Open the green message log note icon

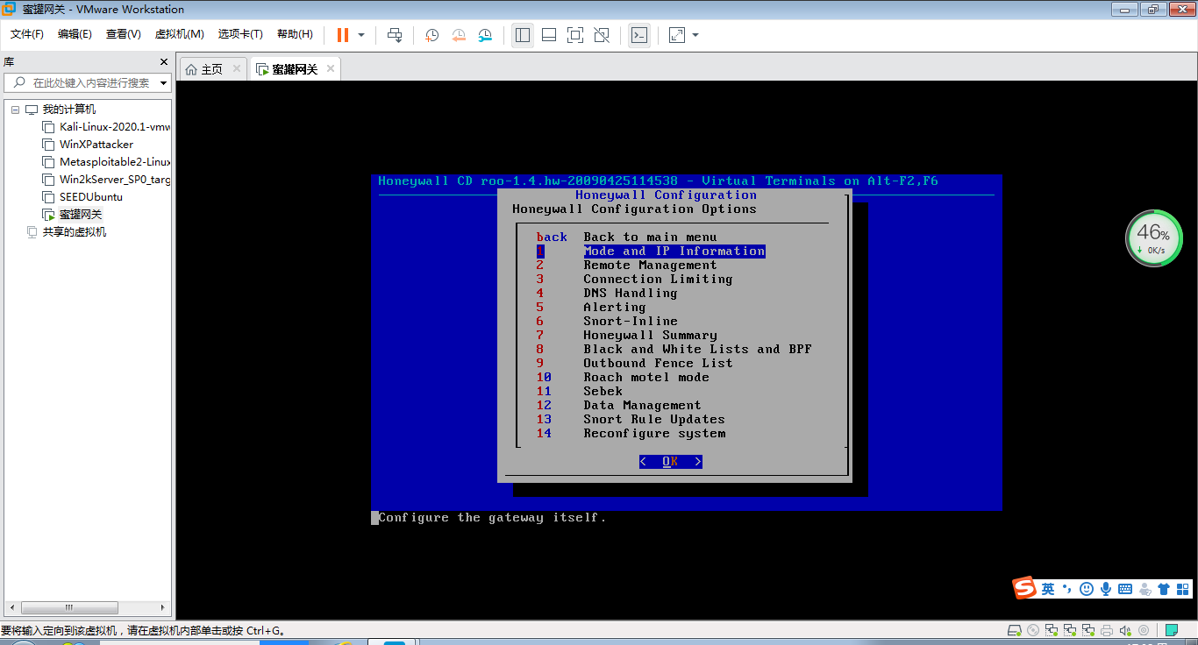1172,630
